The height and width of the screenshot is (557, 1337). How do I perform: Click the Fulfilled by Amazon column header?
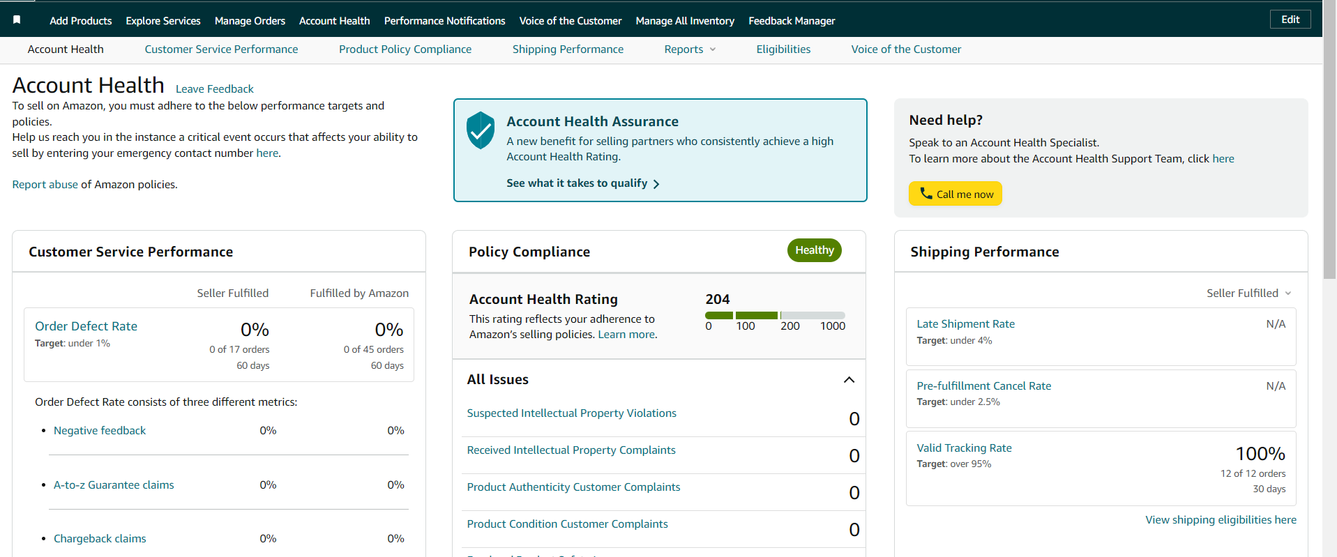click(359, 293)
